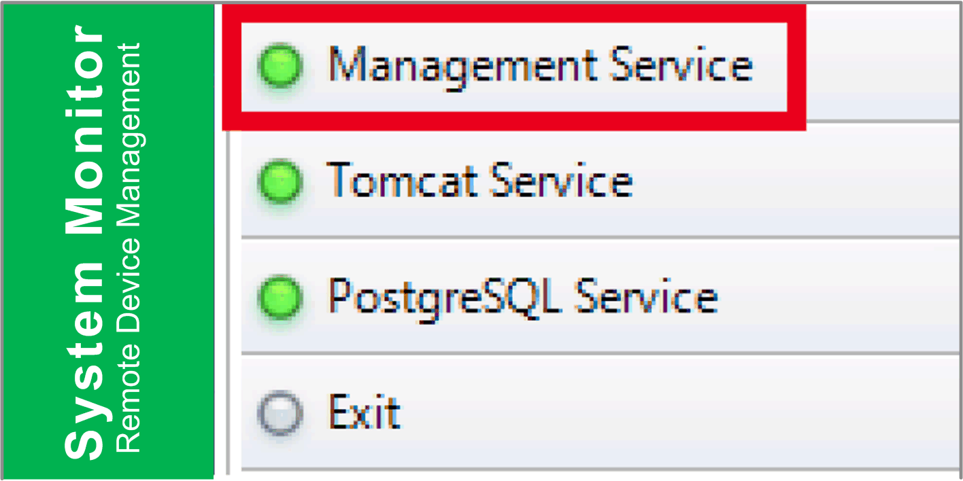Click the Exit menu item text
This screenshot has height=481, width=963.
(x=364, y=412)
